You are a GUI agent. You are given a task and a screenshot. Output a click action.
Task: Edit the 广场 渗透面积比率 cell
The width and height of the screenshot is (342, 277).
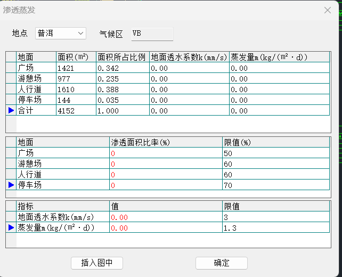click(165, 153)
